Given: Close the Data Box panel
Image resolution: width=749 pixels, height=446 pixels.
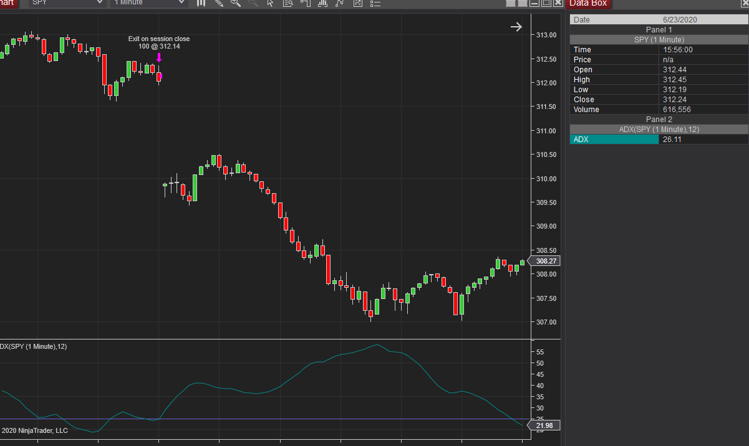Looking at the screenshot, I should (744, 4).
